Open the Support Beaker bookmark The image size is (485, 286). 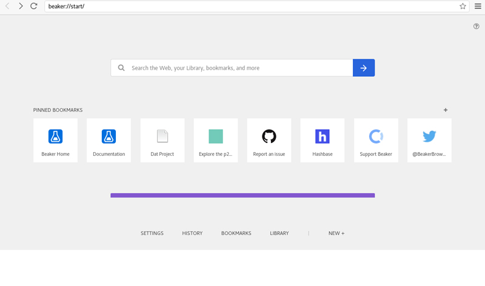(x=376, y=140)
